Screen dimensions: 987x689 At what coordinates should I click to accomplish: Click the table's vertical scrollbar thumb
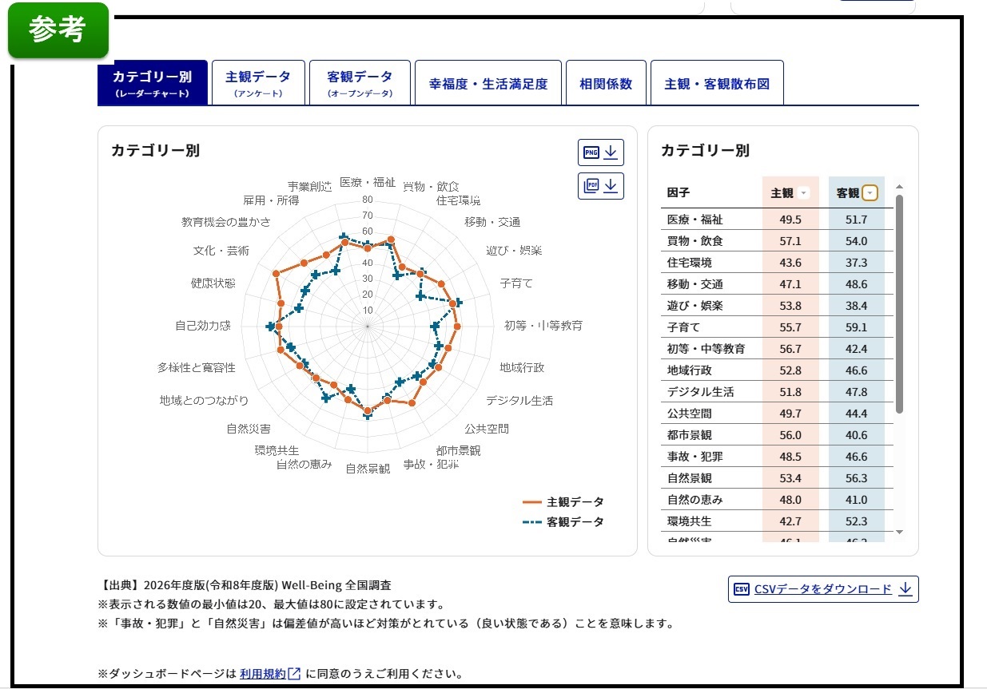(x=899, y=304)
